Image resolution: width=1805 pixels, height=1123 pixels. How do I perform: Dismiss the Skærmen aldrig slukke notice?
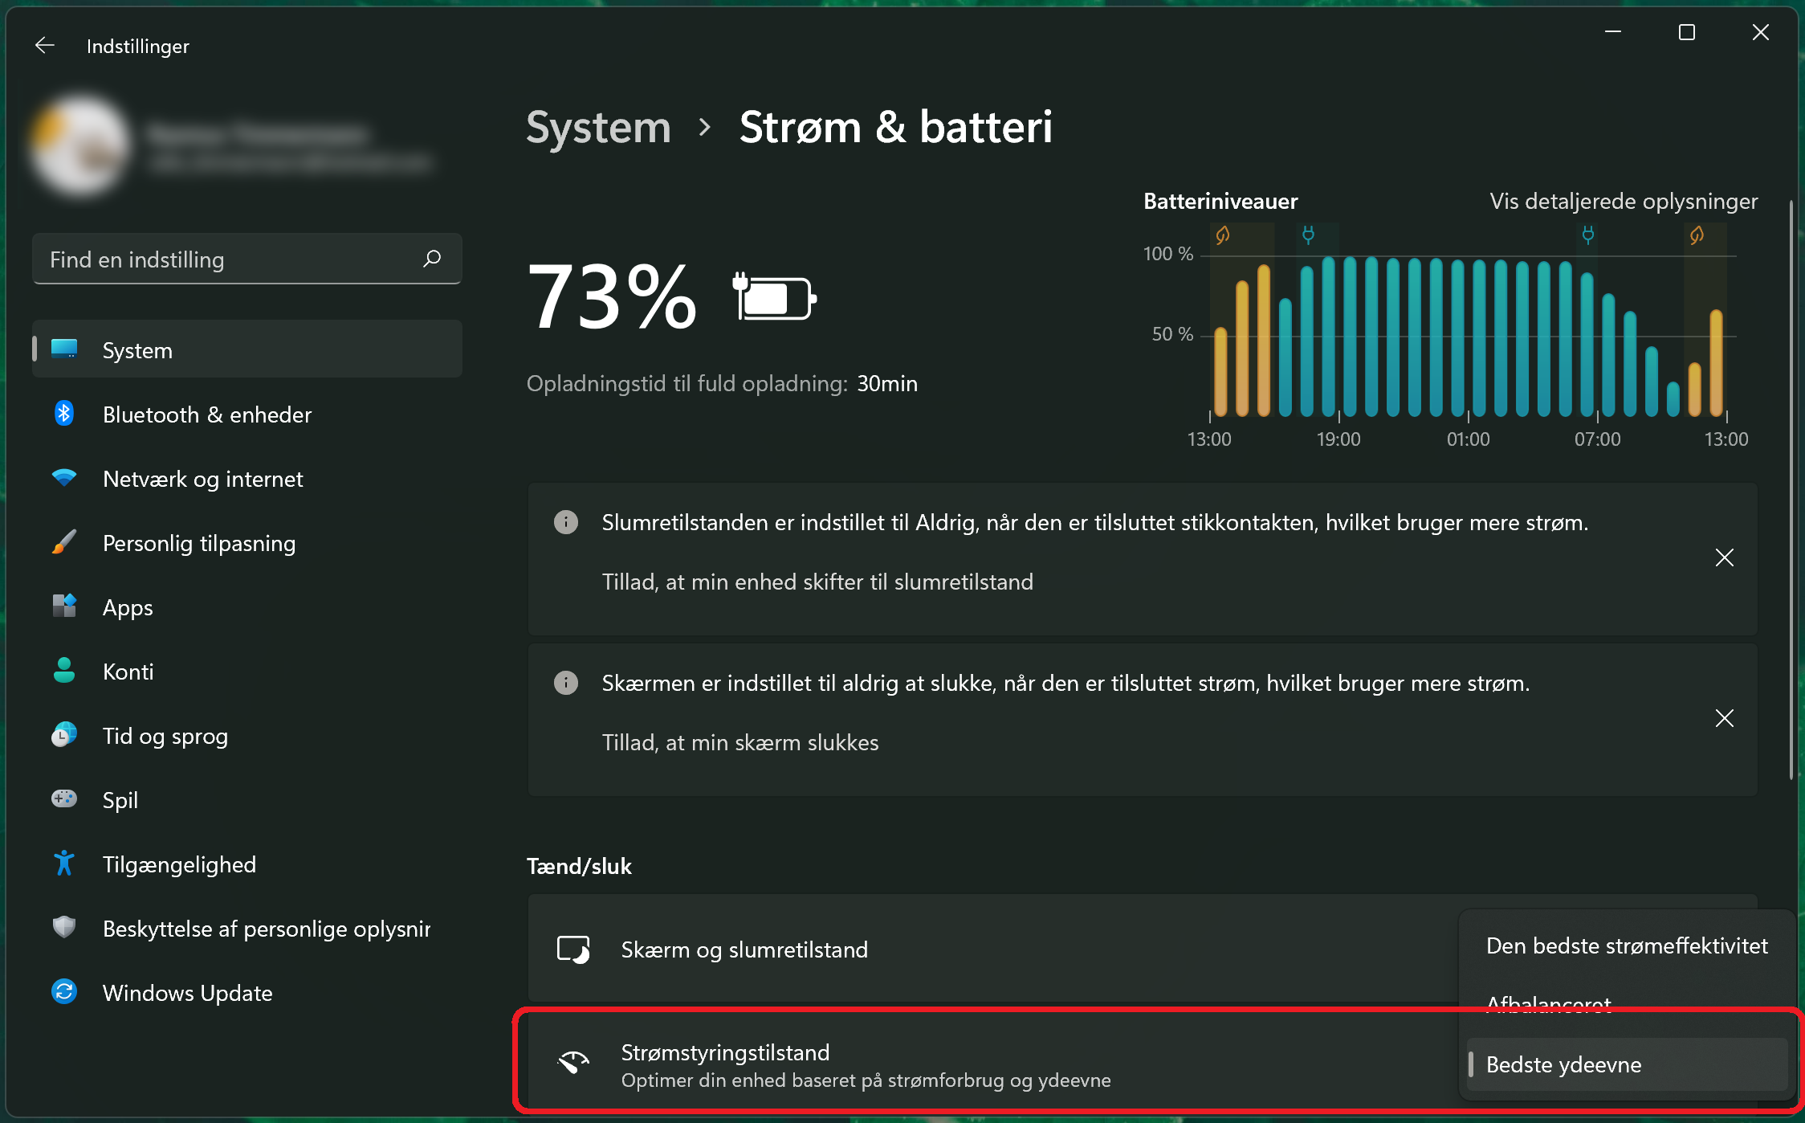1724,718
